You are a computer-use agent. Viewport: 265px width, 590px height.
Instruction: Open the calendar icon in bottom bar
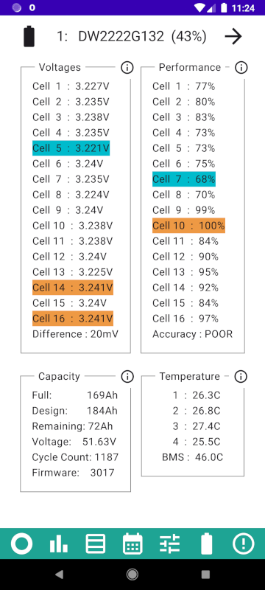(132, 544)
